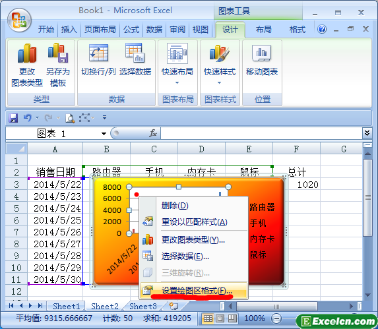Switch to 审阅 ribbon tab
378x329 pixels.
pyautogui.click(x=177, y=30)
